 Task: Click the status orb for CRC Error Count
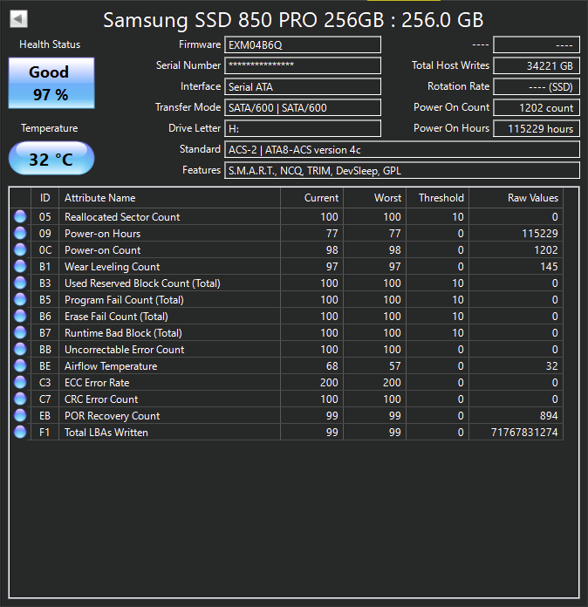(x=20, y=399)
